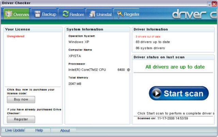Click the 'Your License' panel header

(x=17, y=29)
